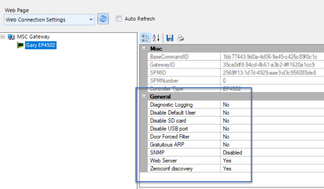The width and height of the screenshot is (324, 189).
Task: Select the Disable Default User property
Action: pos(173,113)
